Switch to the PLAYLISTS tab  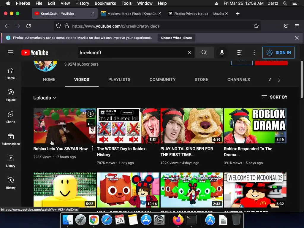(x=119, y=80)
